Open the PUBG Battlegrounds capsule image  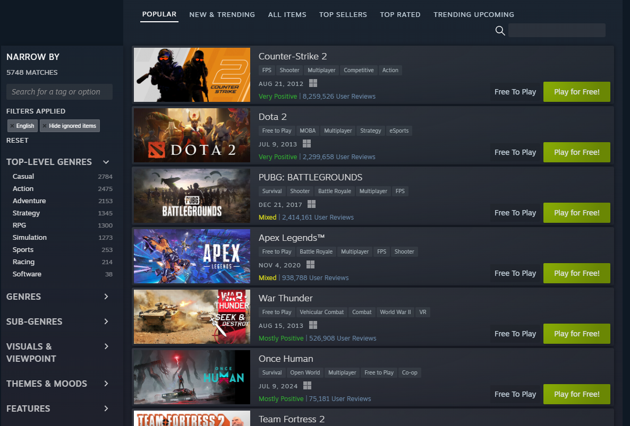[x=192, y=196]
